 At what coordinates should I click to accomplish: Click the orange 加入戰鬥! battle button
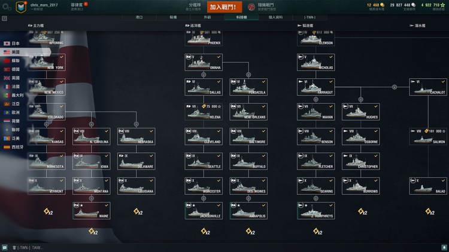(x=224, y=7)
